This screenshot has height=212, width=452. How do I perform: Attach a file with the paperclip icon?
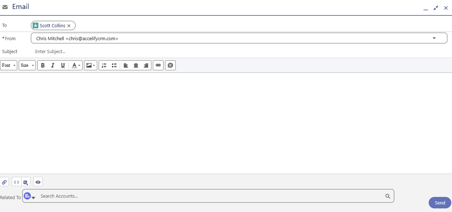coord(4,182)
